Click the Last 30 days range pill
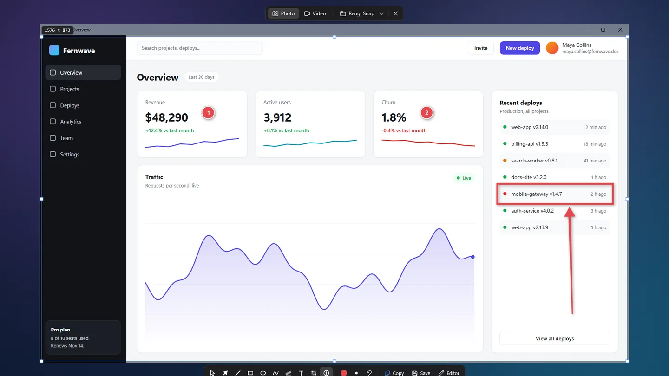The image size is (669, 376). tap(201, 77)
